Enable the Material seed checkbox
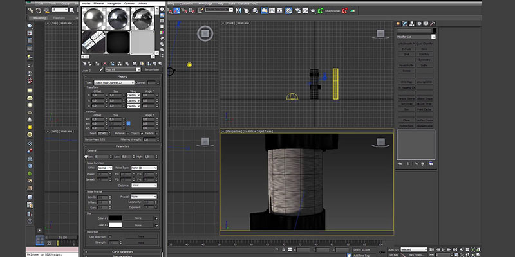The height and width of the screenshot is (257, 515). click(127, 134)
